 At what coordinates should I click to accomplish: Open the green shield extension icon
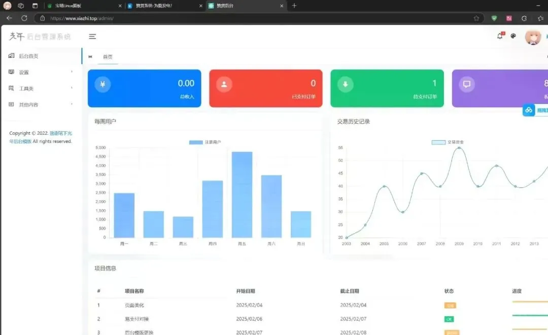494,18
